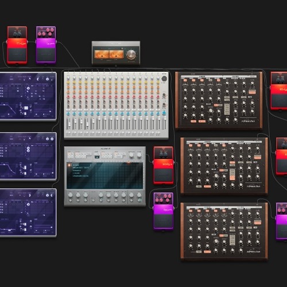
Task: Click the dark selector box in the sampler's top row
Action: 97,157
